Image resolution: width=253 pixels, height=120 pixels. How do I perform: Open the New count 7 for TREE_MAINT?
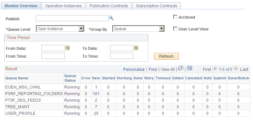tap(96, 107)
